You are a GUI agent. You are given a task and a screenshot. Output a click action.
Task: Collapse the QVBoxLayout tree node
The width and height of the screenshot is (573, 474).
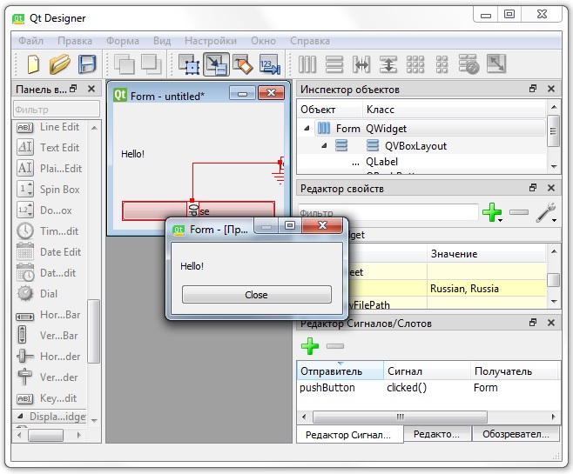coord(324,145)
